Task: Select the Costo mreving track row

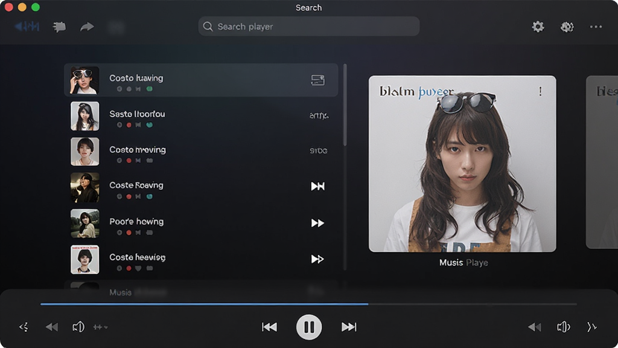Action: tap(201, 152)
